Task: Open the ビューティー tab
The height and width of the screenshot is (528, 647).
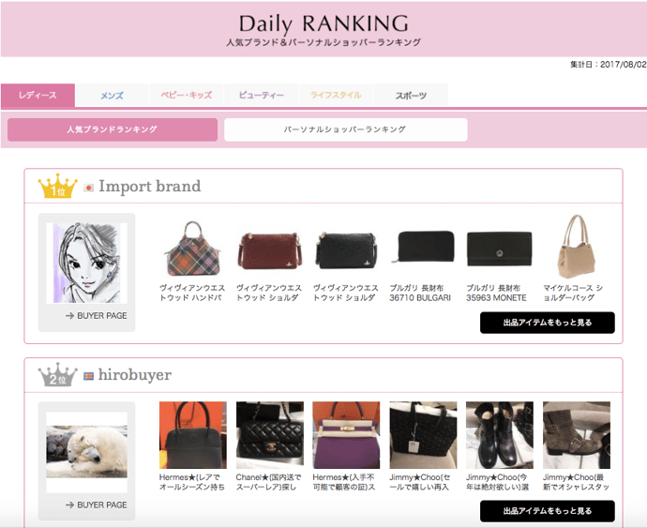Action: [261, 96]
